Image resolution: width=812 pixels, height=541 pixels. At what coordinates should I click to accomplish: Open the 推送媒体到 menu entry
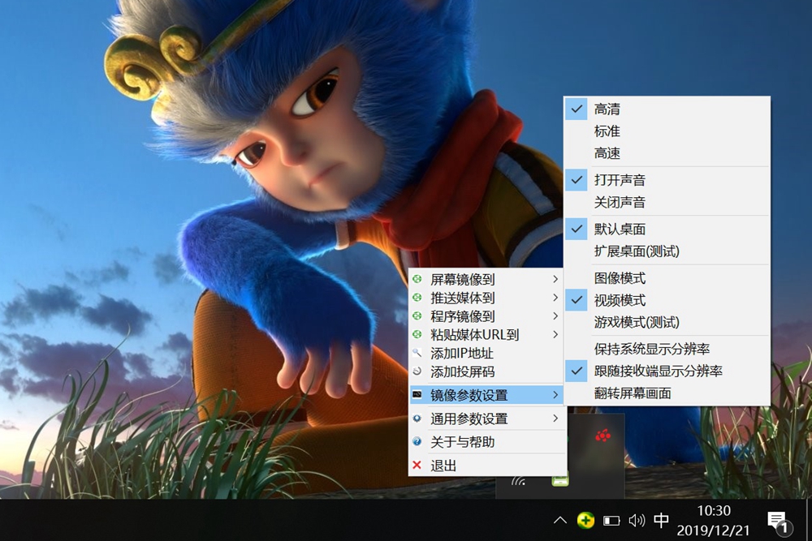point(488,298)
